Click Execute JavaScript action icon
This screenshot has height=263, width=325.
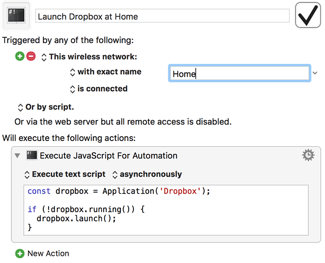[32, 155]
